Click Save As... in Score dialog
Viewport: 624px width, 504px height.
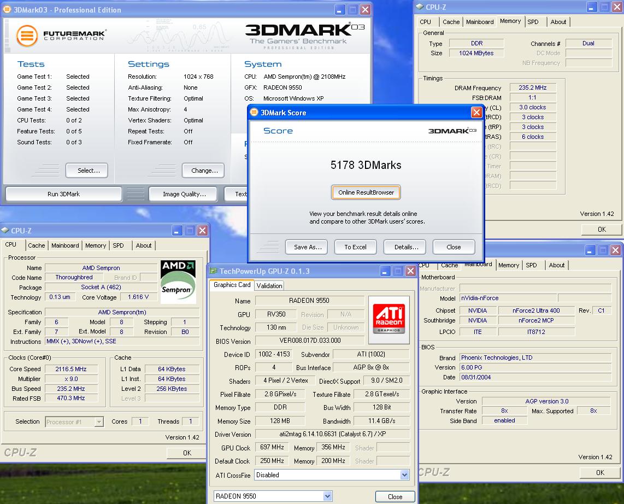(x=307, y=247)
